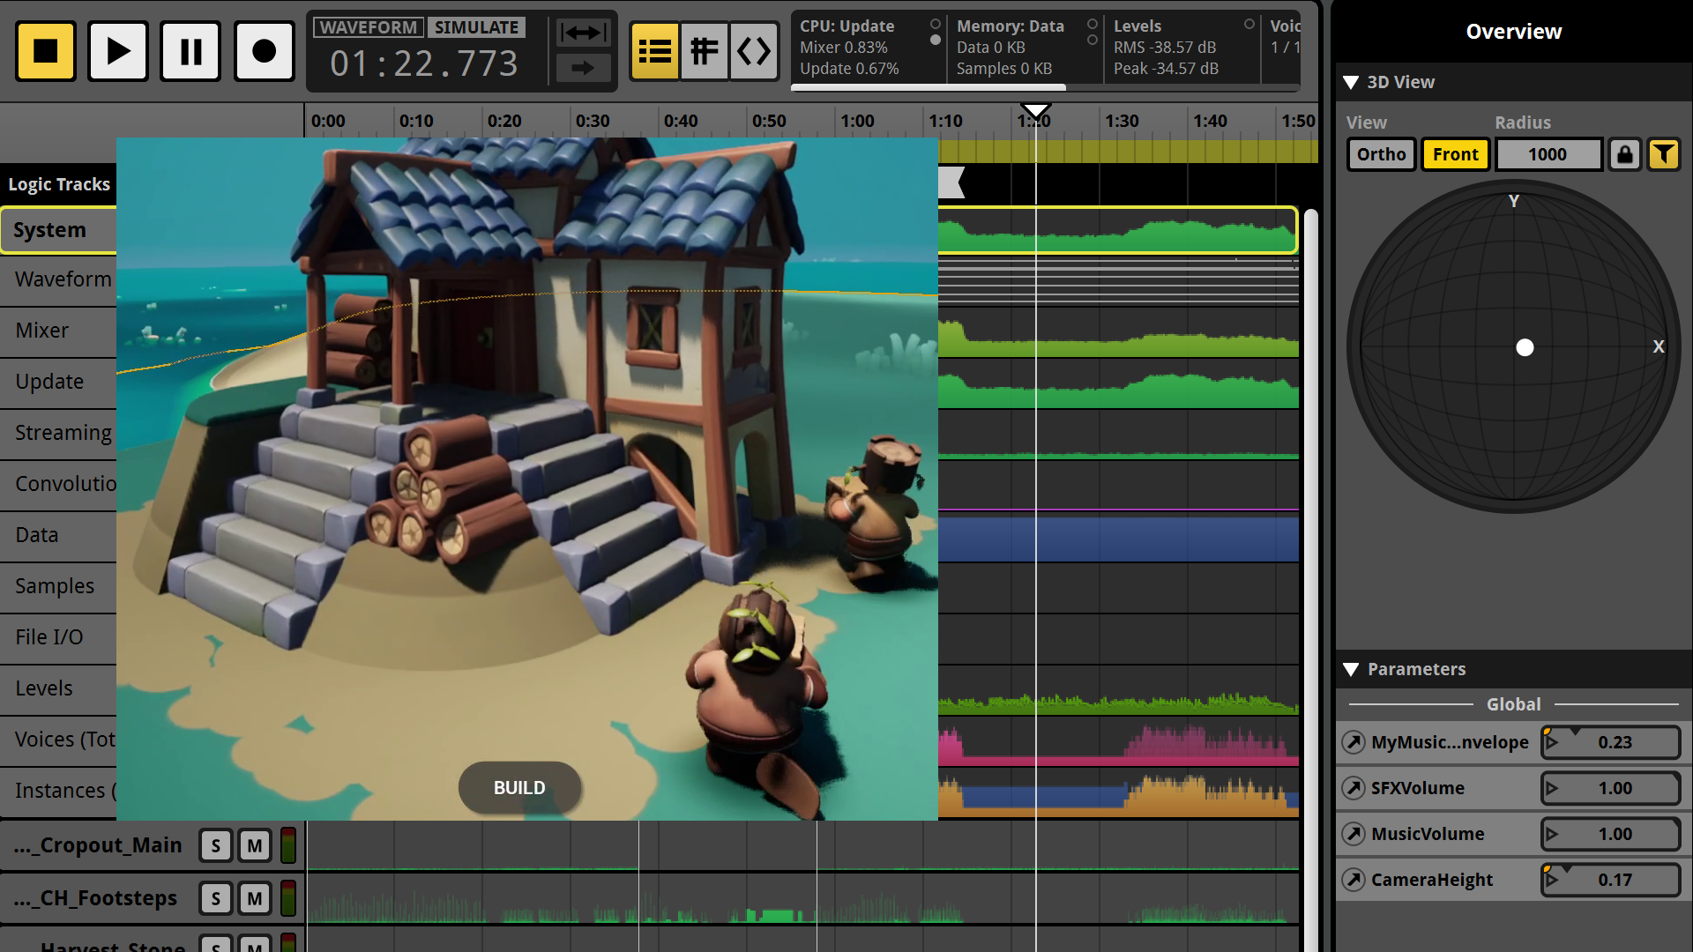The image size is (1693, 952).
Task: Collapse the Parameters section
Action: [x=1351, y=669]
